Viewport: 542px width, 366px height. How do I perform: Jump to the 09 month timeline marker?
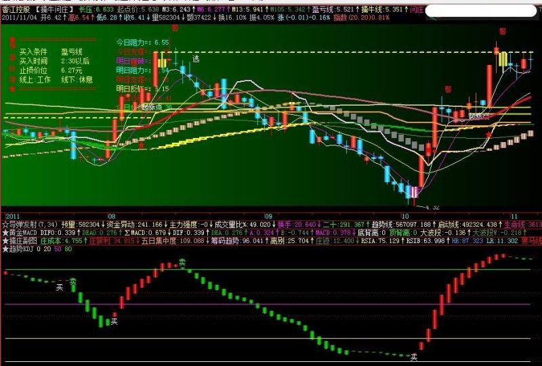(268, 216)
